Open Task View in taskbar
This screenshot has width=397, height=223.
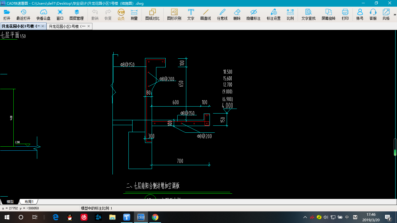(x=35, y=217)
